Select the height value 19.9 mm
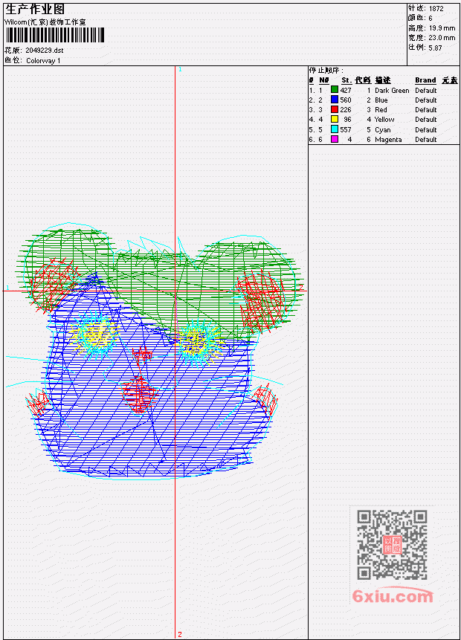 (x=442, y=28)
